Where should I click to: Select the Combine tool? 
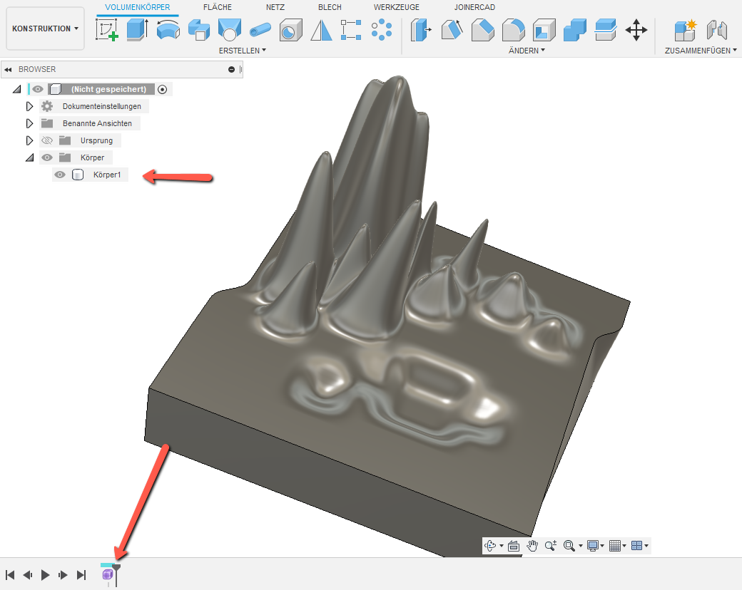click(575, 30)
